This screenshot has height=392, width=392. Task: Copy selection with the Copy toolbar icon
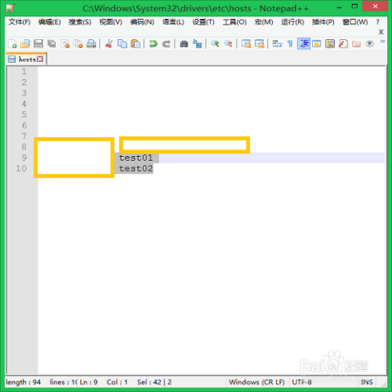122,44
